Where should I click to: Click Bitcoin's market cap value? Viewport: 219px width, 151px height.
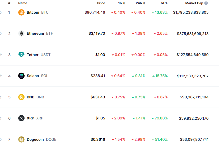point(191,12)
